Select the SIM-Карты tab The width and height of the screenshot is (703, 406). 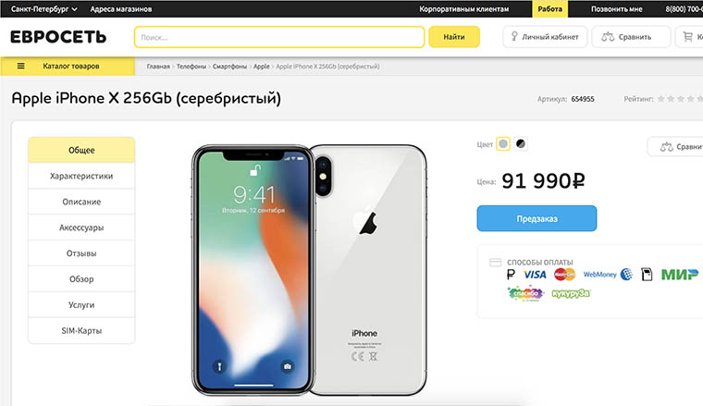point(81,331)
